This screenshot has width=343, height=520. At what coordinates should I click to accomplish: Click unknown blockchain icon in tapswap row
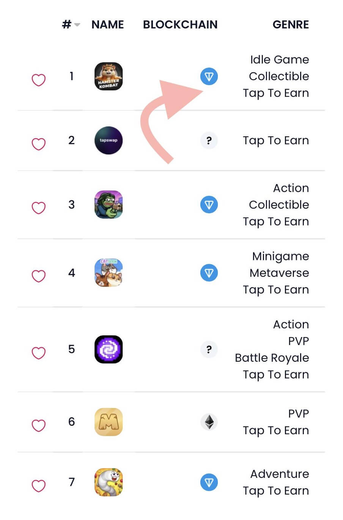(x=209, y=140)
